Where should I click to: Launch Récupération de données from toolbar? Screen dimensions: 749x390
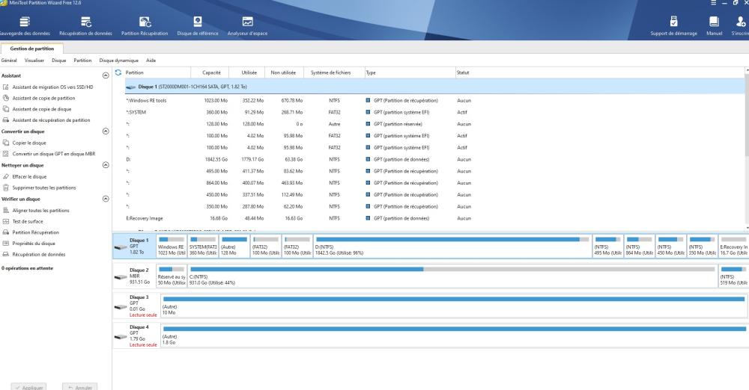(85, 24)
